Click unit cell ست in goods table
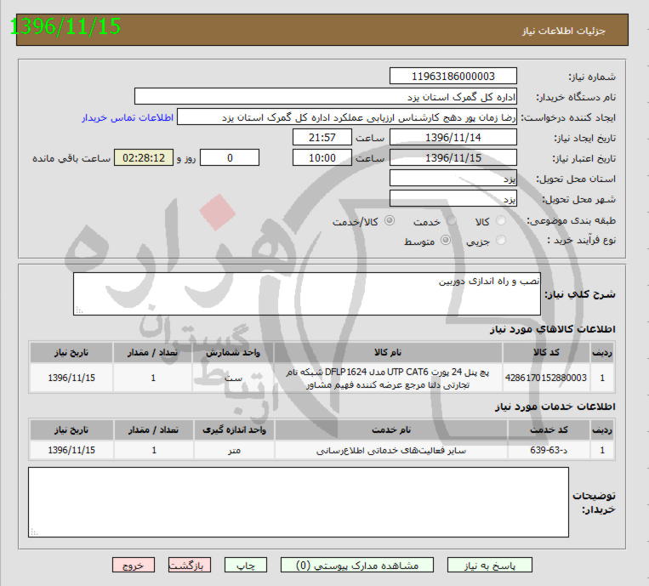 click(233, 378)
